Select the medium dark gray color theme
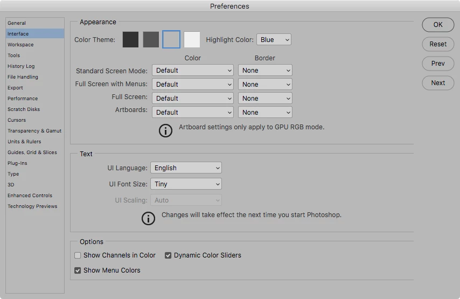 (x=151, y=40)
